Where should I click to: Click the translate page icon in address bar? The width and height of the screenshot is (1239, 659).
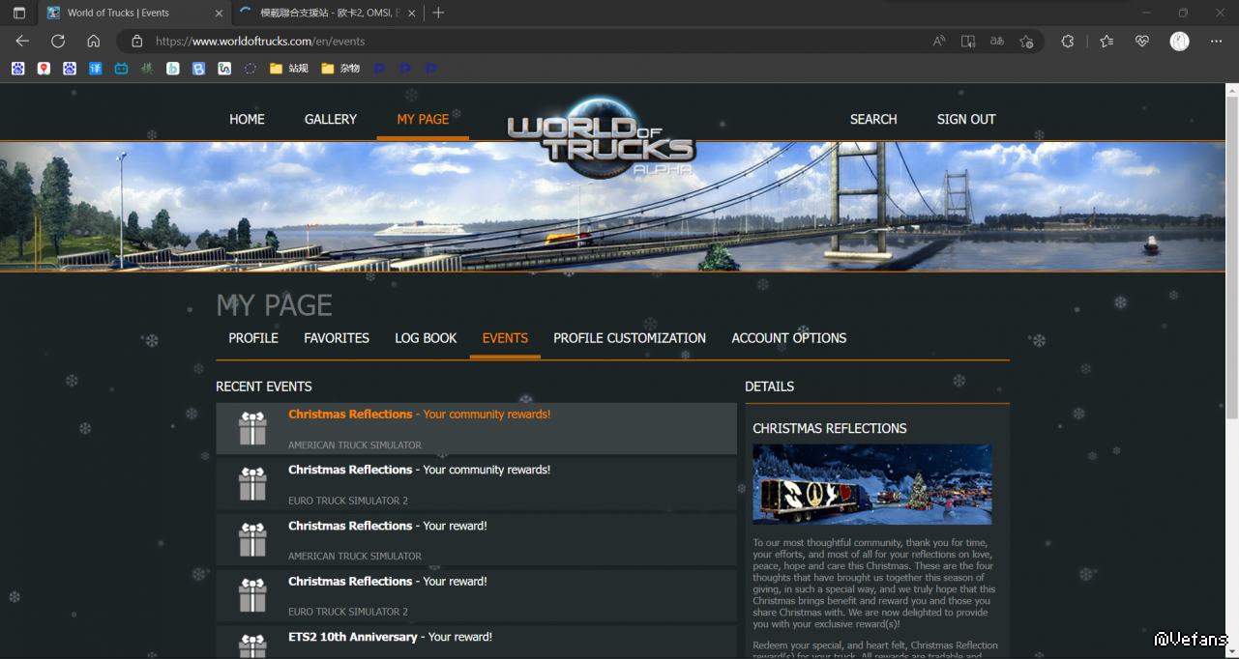coord(997,42)
